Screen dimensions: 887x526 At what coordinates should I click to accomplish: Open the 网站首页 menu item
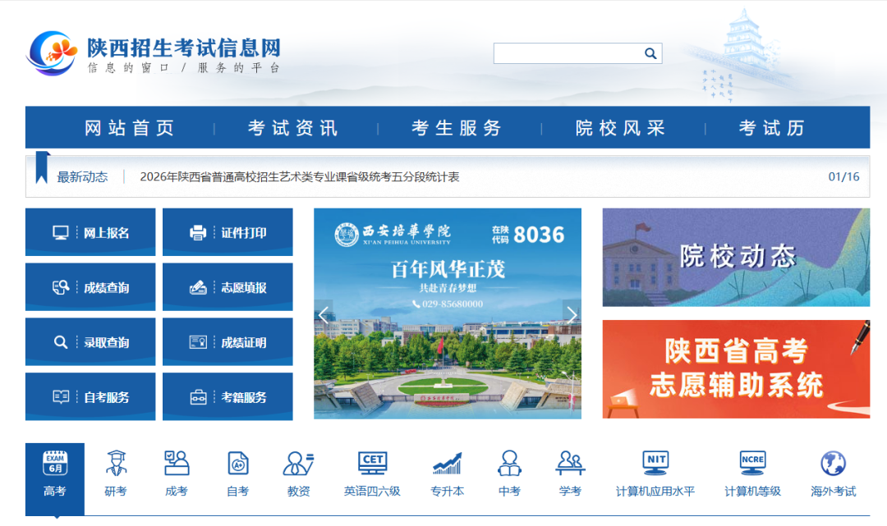pyautogui.click(x=129, y=128)
